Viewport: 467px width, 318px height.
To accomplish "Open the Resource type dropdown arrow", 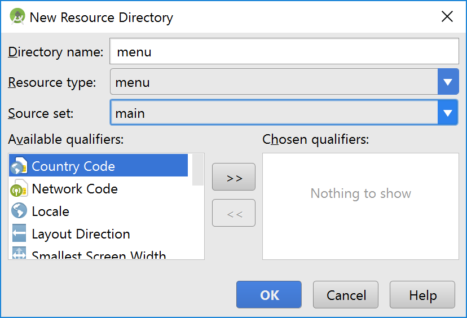I will (x=448, y=82).
